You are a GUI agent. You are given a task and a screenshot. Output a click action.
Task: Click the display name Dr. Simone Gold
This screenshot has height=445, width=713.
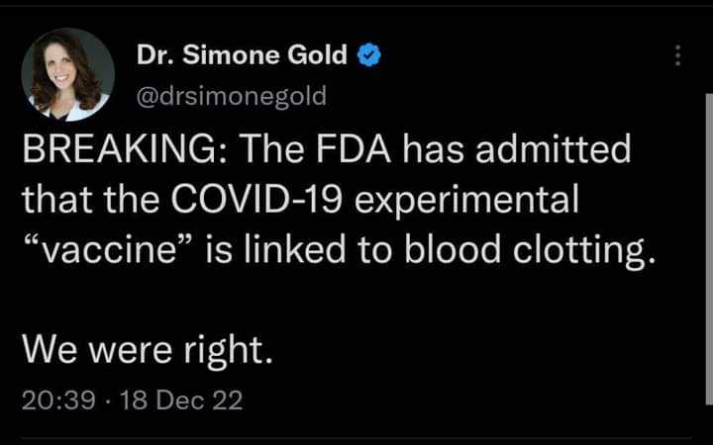(x=243, y=55)
